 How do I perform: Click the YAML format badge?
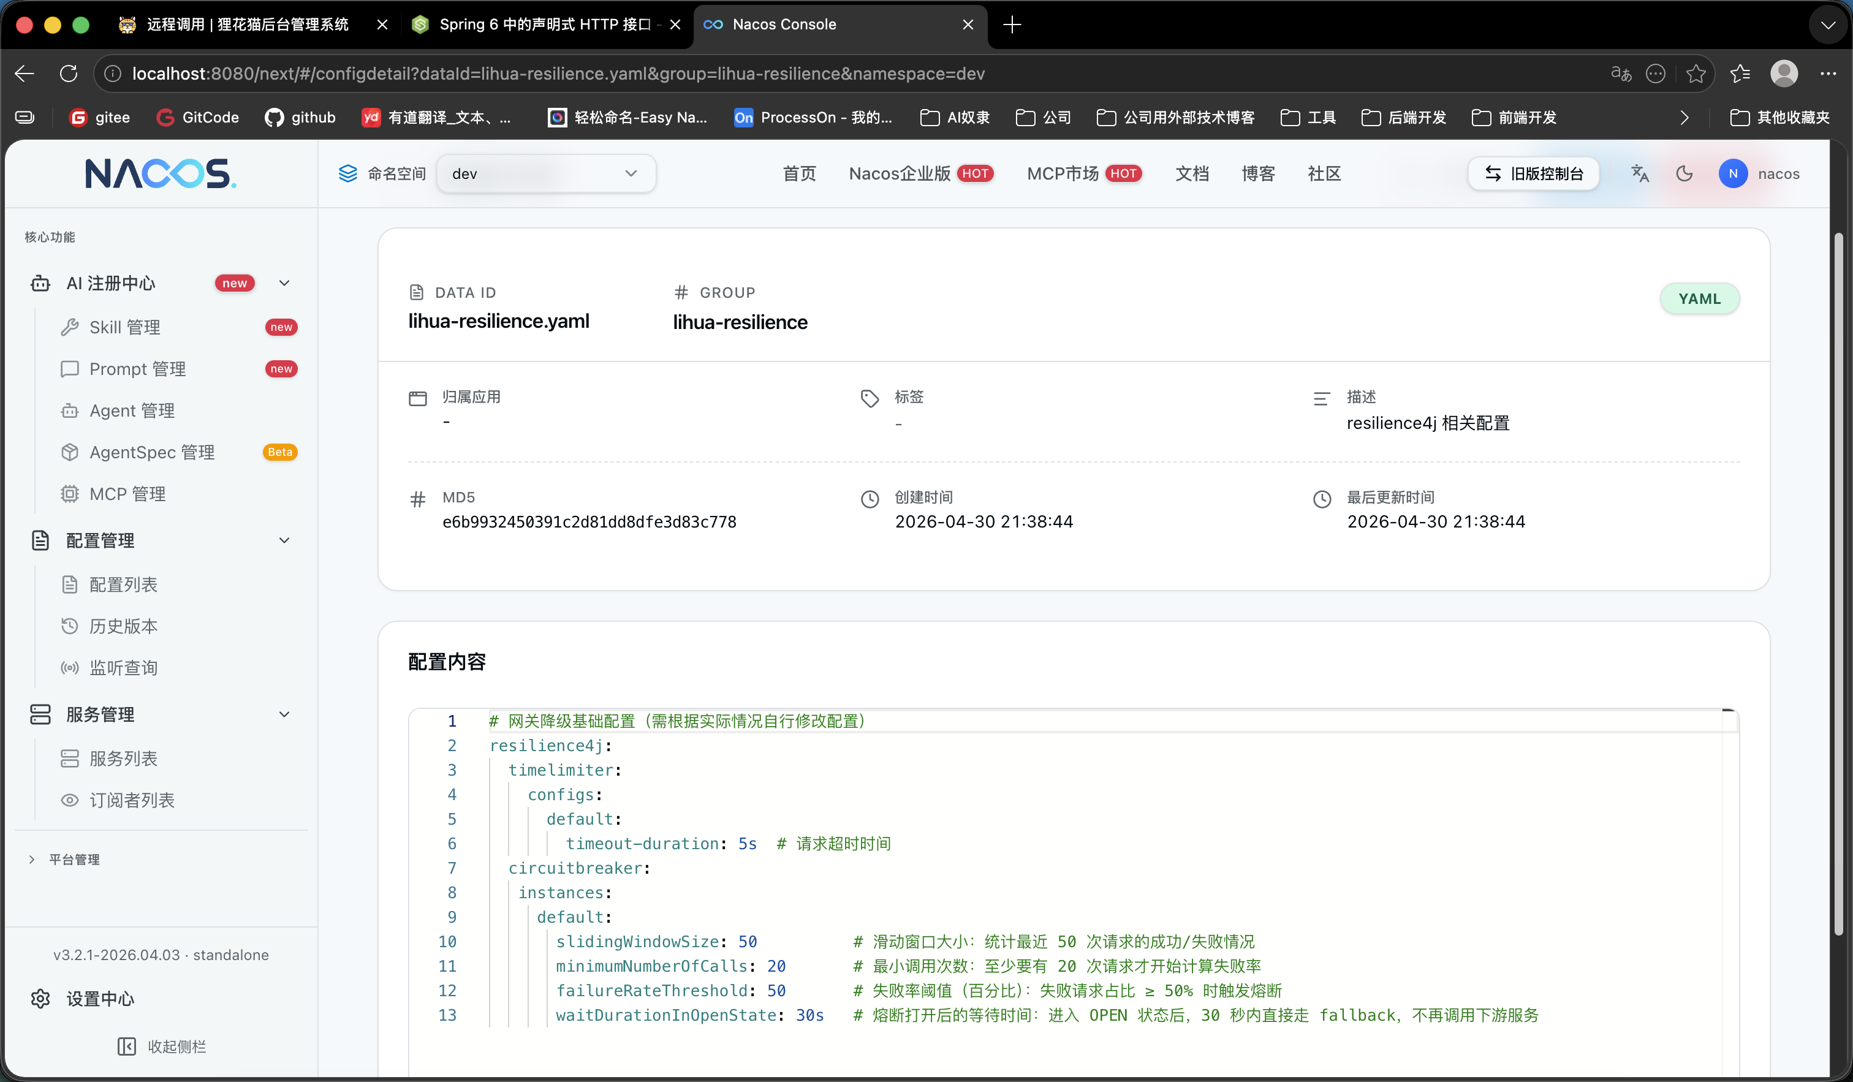(1699, 298)
